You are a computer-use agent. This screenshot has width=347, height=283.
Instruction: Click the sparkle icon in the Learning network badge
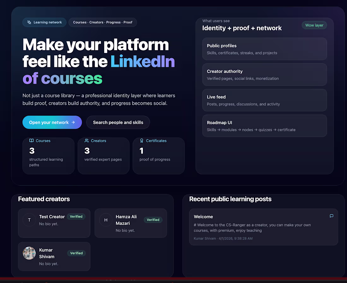pyautogui.click(x=28, y=22)
